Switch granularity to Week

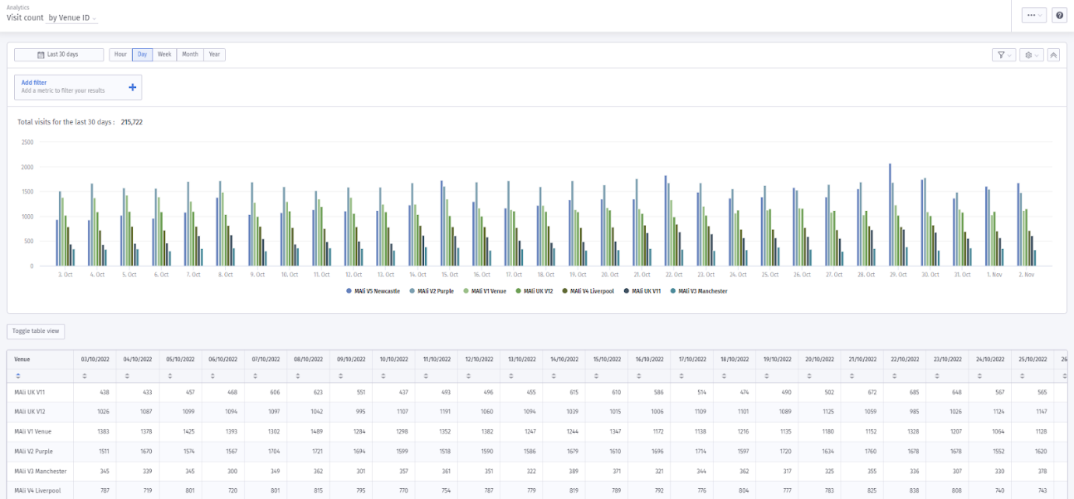coord(164,54)
